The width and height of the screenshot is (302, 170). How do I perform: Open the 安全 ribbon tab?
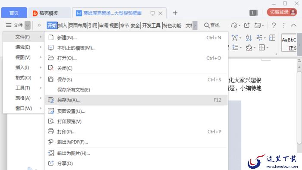pyautogui.click(x=135, y=25)
